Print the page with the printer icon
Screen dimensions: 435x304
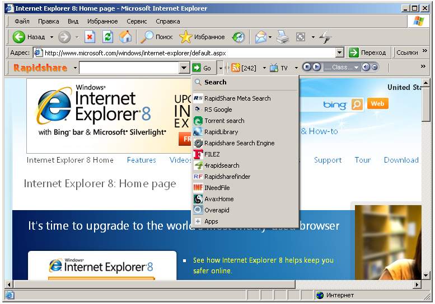point(283,37)
